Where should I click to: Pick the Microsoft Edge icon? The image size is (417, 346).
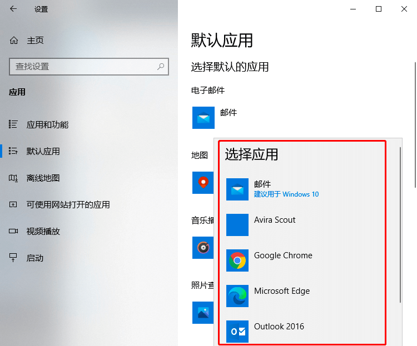(237, 296)
